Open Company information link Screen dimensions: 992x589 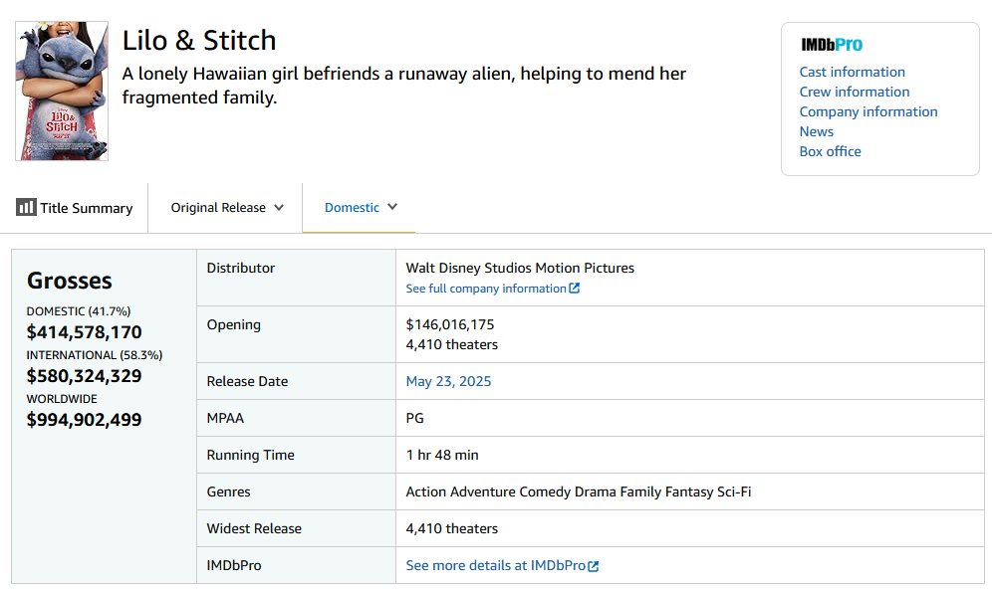tap(868, 111)
